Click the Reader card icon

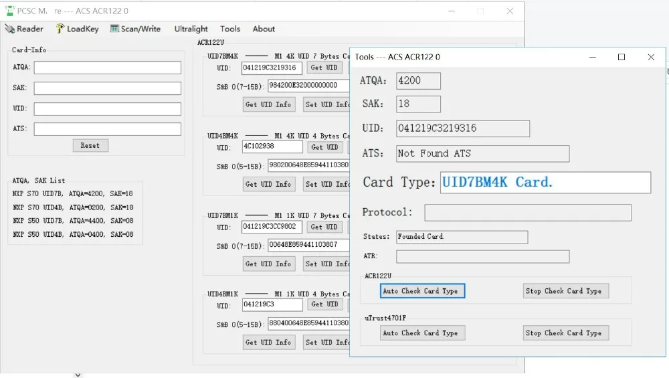coord(10,29)
